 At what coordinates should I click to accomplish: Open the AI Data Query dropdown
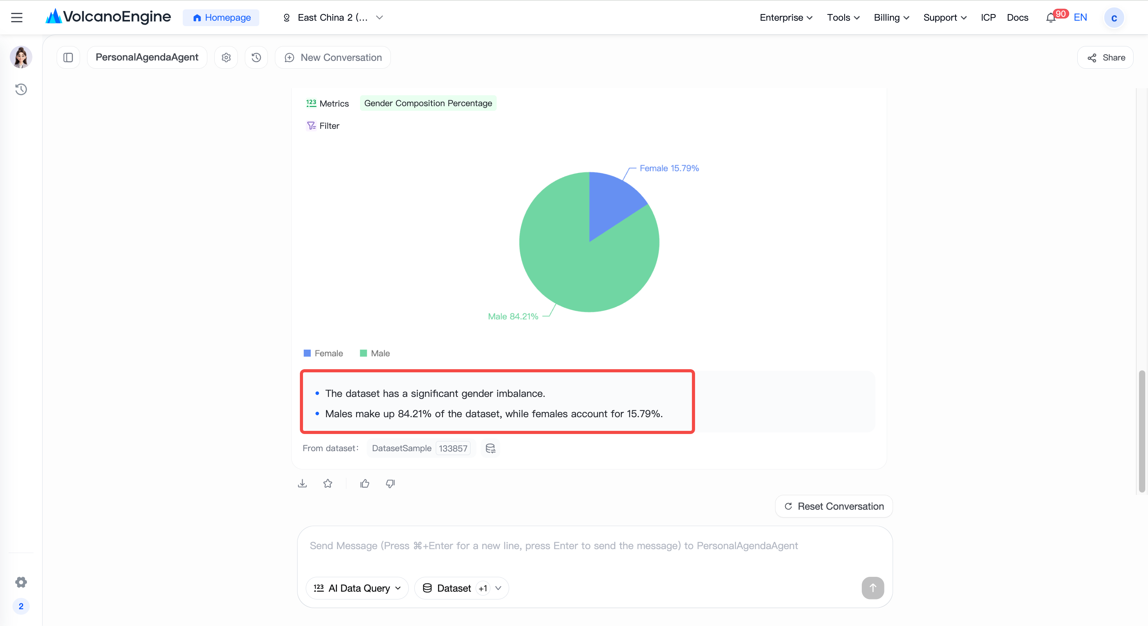point(357,588)
